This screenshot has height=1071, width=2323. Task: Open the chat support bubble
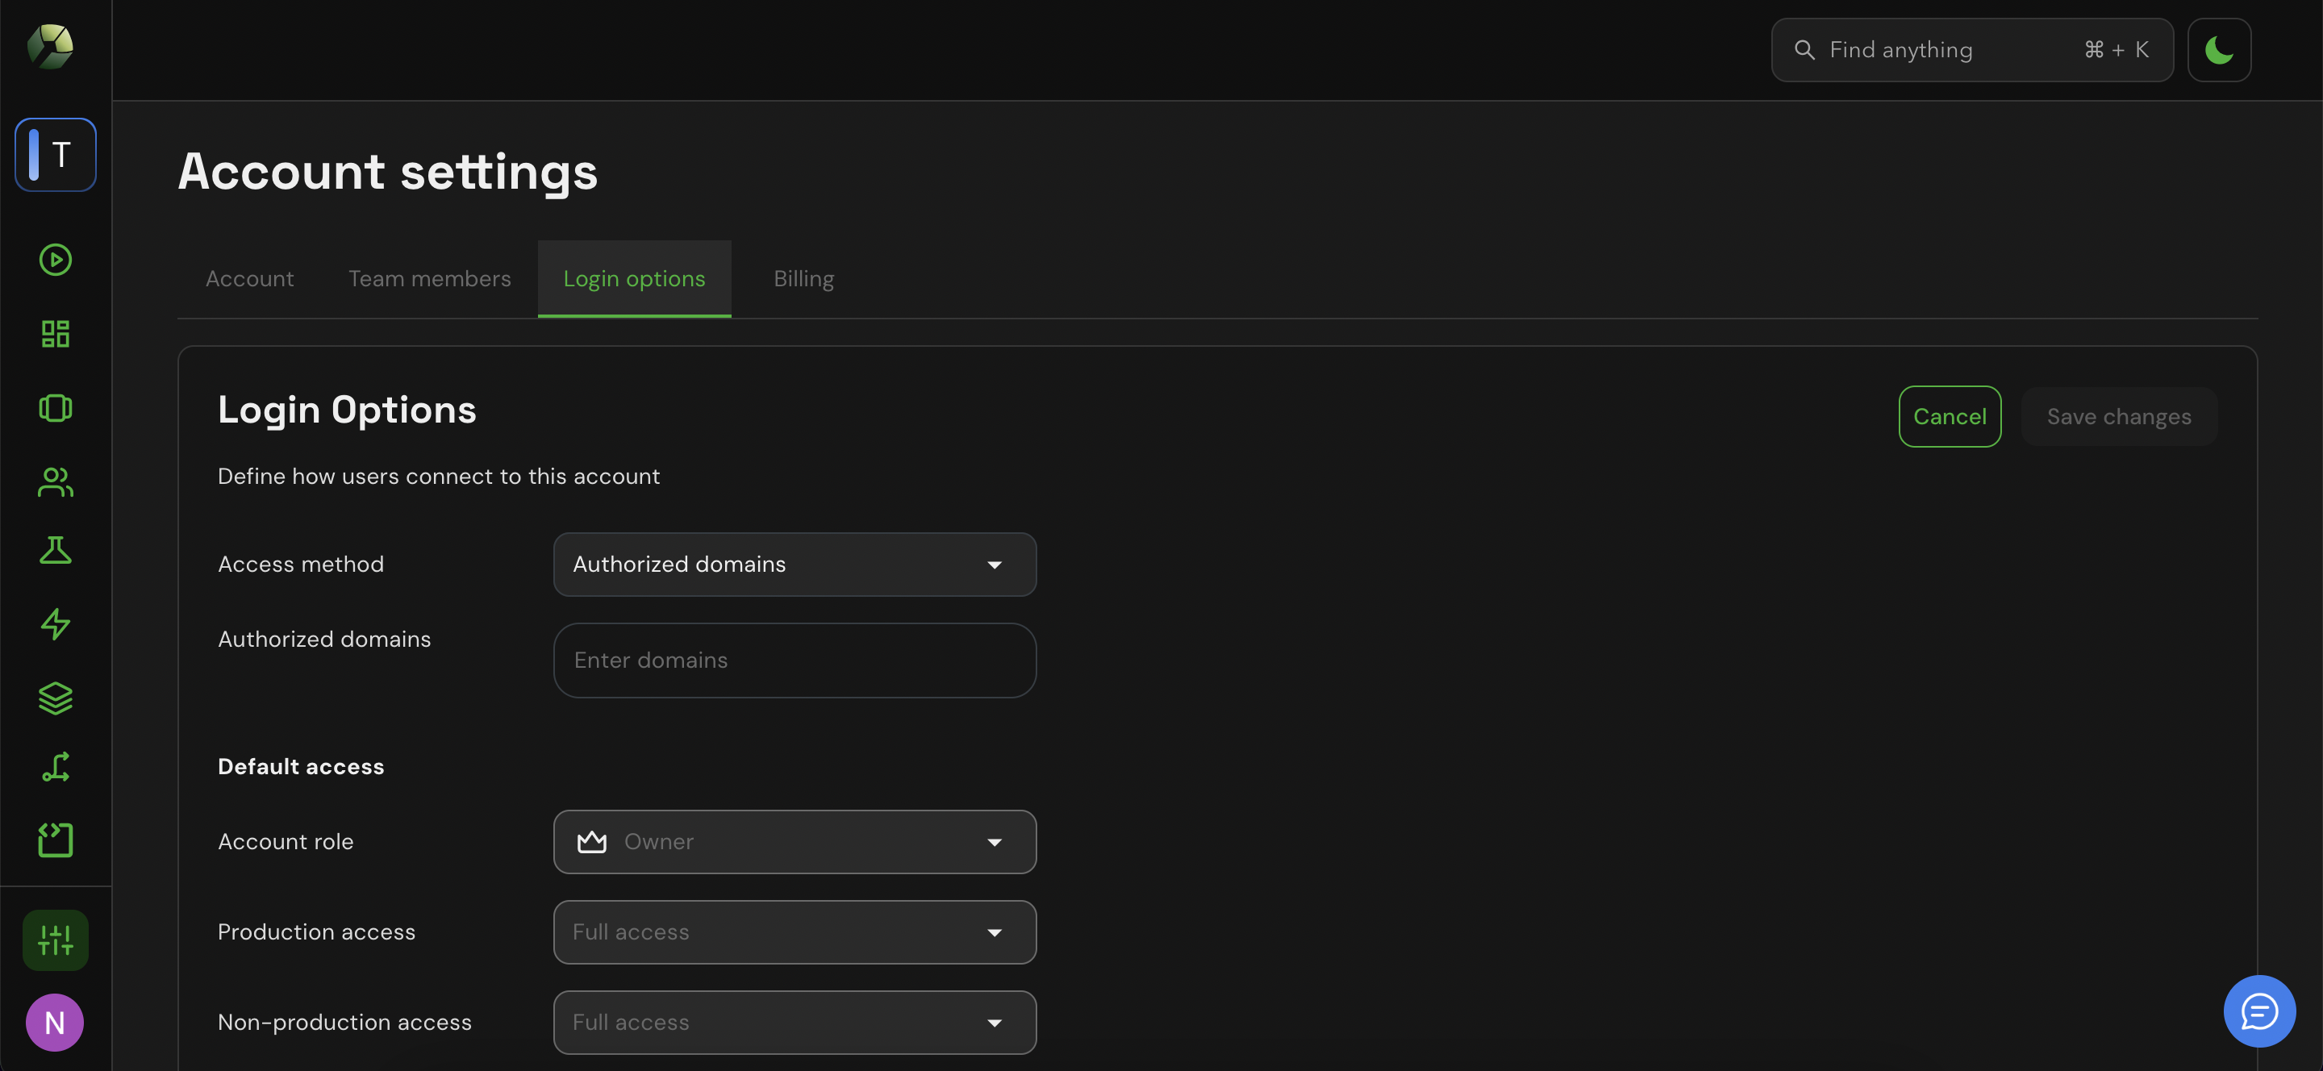(x=2259, y=1011)
